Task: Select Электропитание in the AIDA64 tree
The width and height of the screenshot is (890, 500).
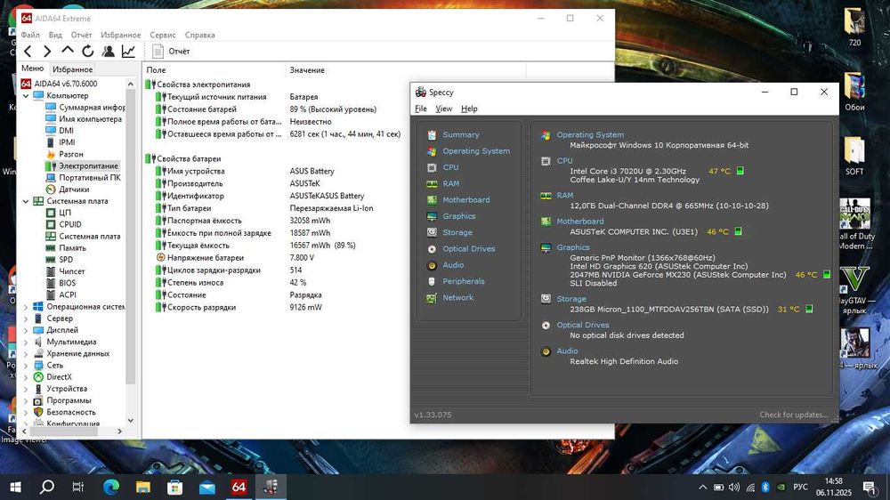Action: (83, 165)
